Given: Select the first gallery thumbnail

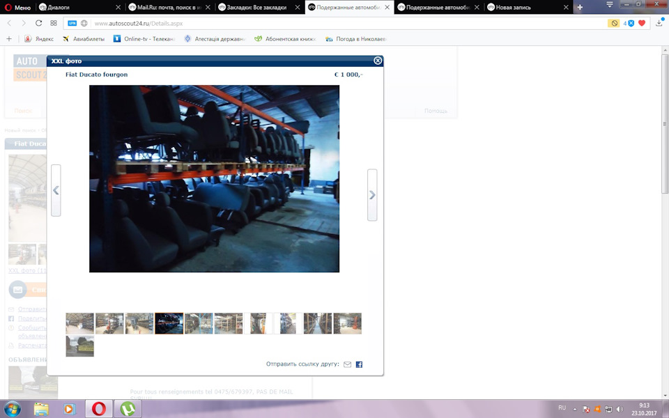Looking at the screenshot, I should click(79, 323).
